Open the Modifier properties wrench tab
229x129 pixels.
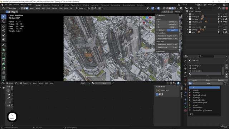point(185,92)
